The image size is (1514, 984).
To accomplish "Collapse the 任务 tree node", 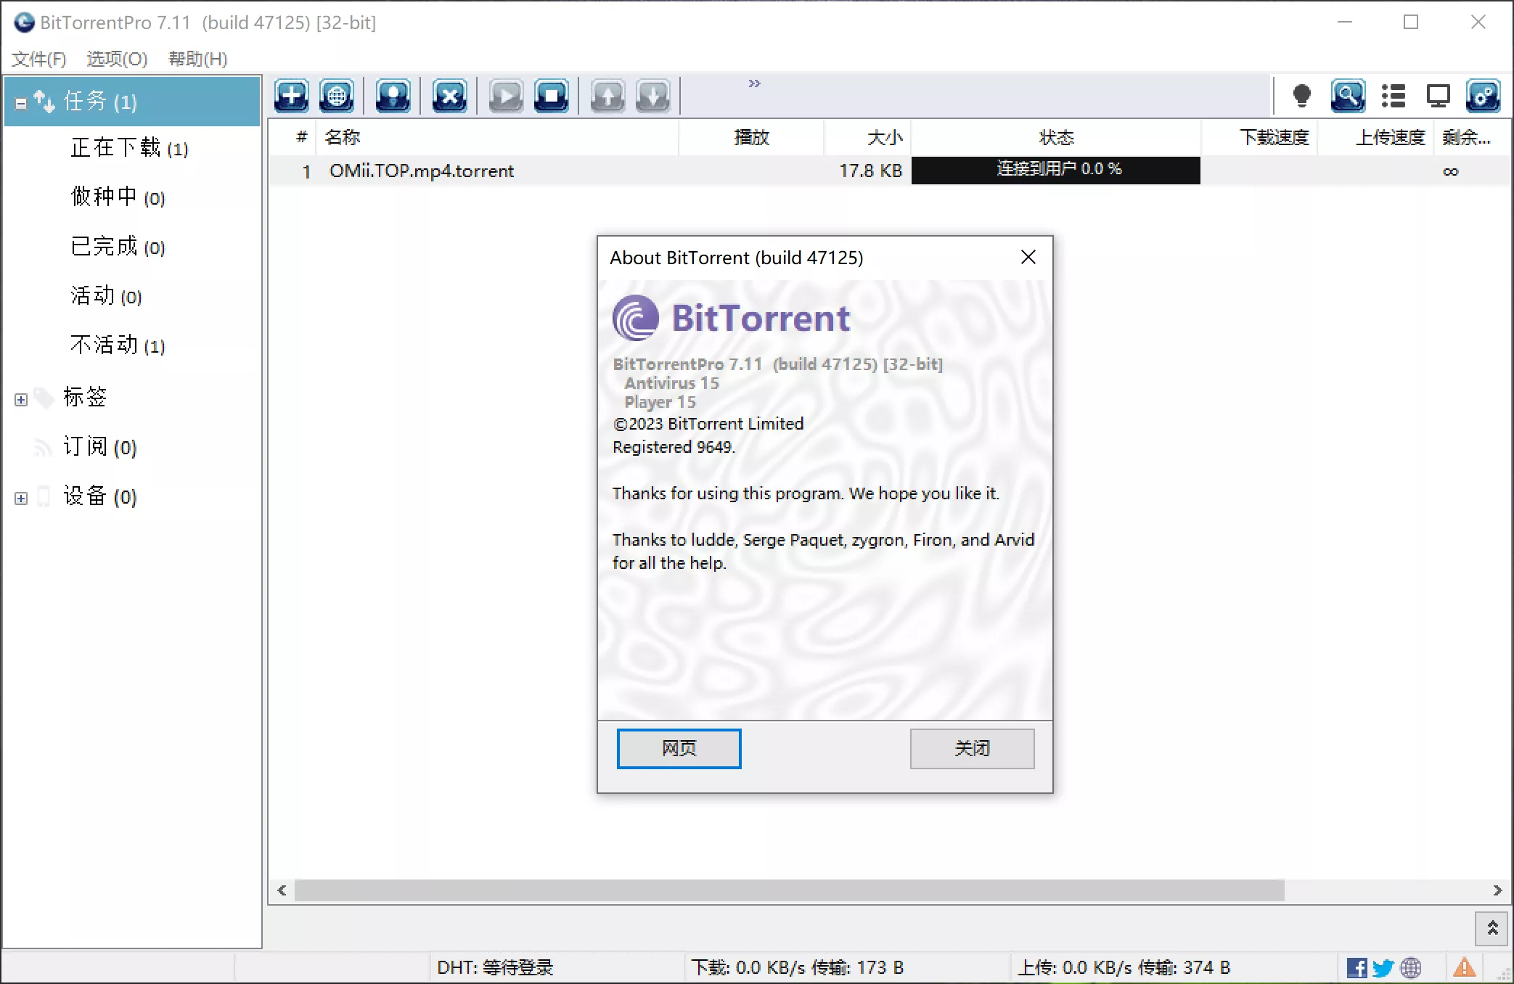I will (x=21, y=103).
